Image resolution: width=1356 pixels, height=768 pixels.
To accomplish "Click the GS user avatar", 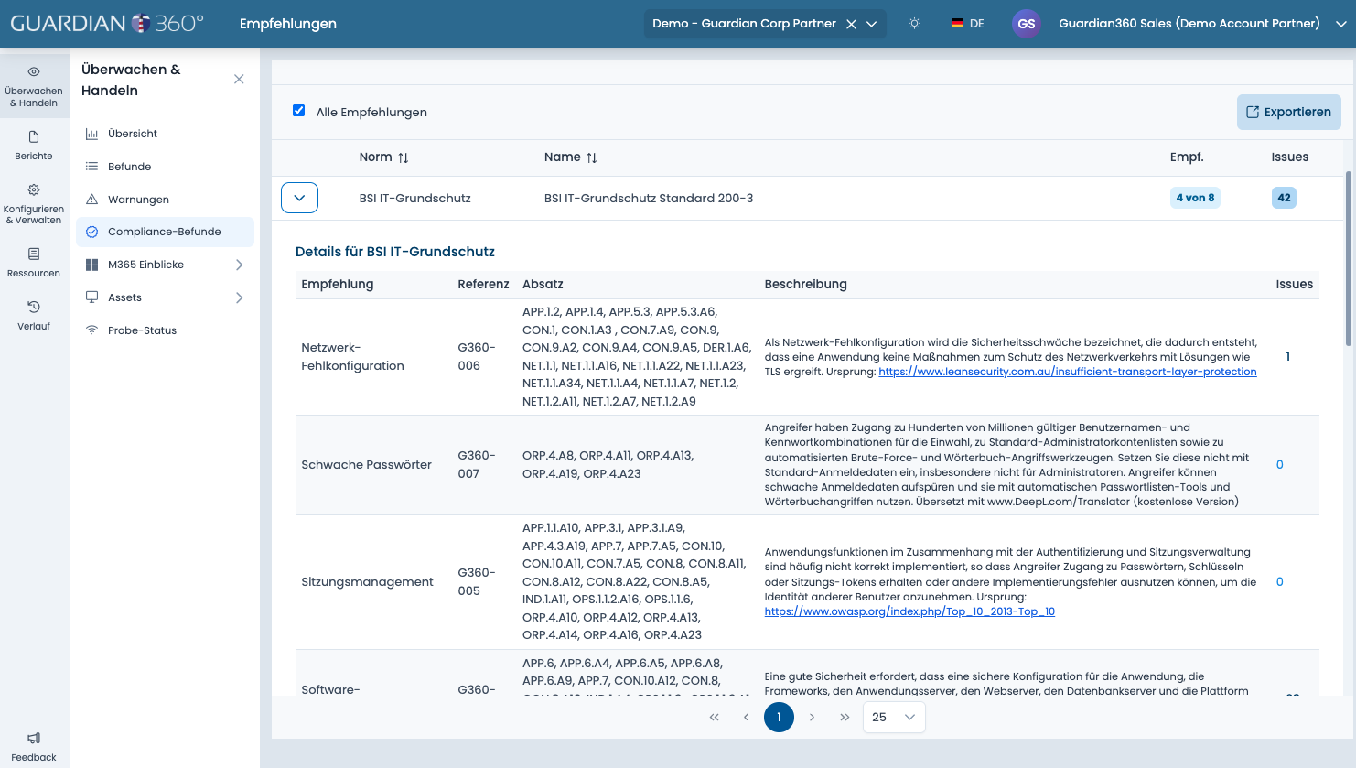I will pos(1027,24).
